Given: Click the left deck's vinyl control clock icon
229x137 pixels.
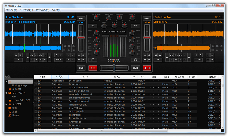Looking at the screenshot, I should tap(65, 46).
